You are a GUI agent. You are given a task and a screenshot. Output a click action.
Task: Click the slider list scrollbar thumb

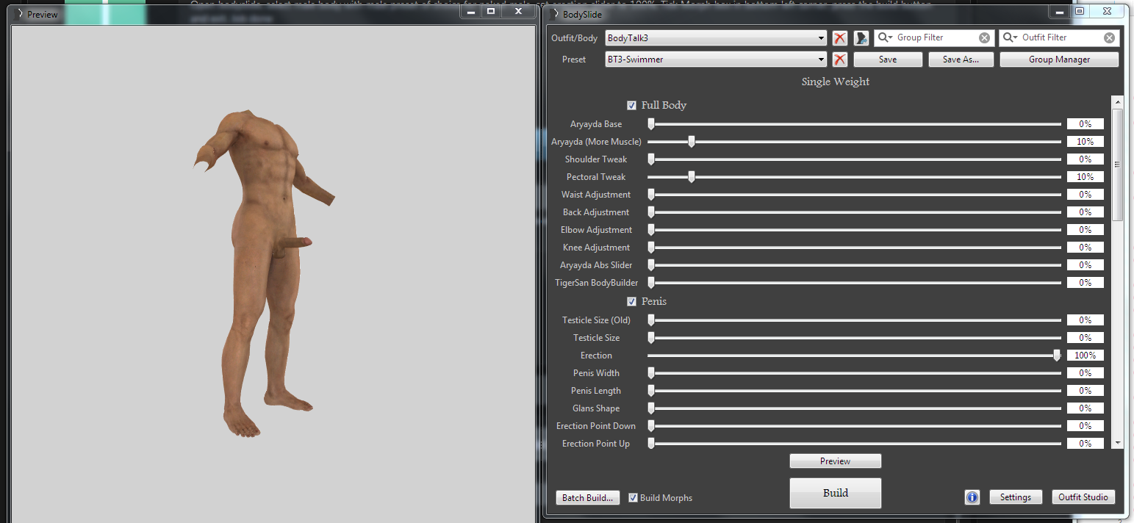1118,165
